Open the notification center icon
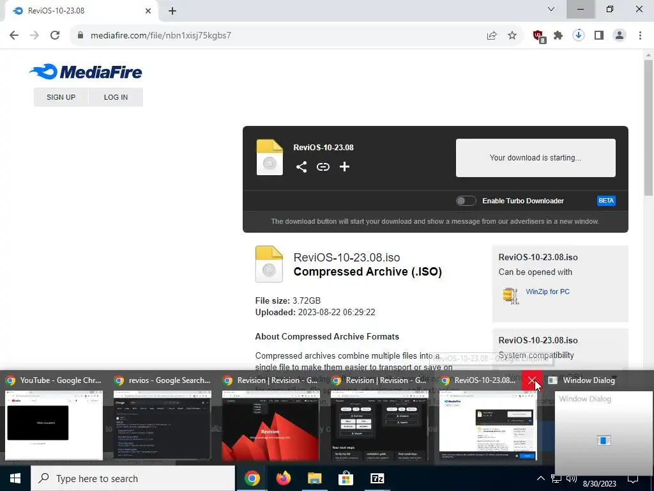This screenshot has height=491, width=654. point(633,478)
